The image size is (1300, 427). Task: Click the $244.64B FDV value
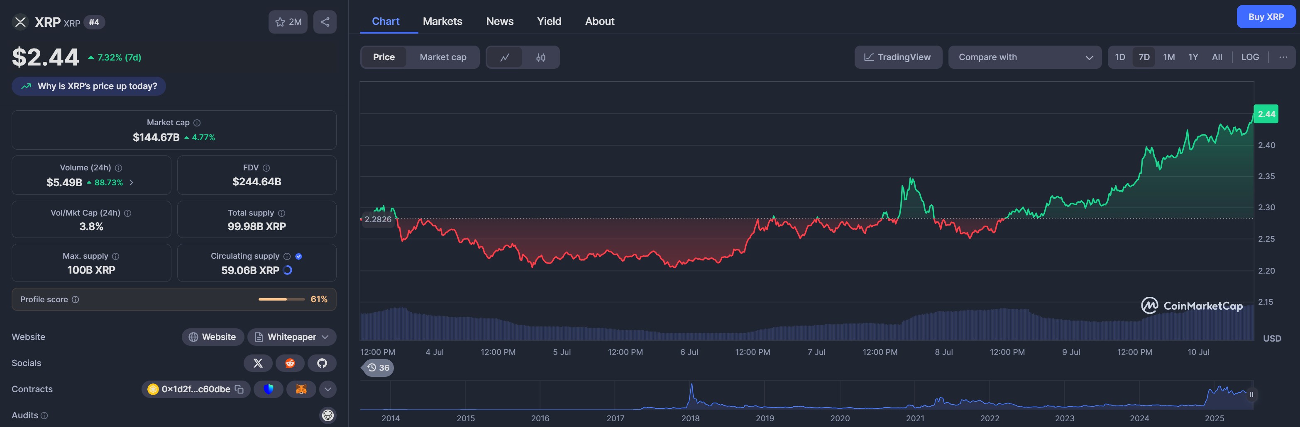tap(257, 182)
